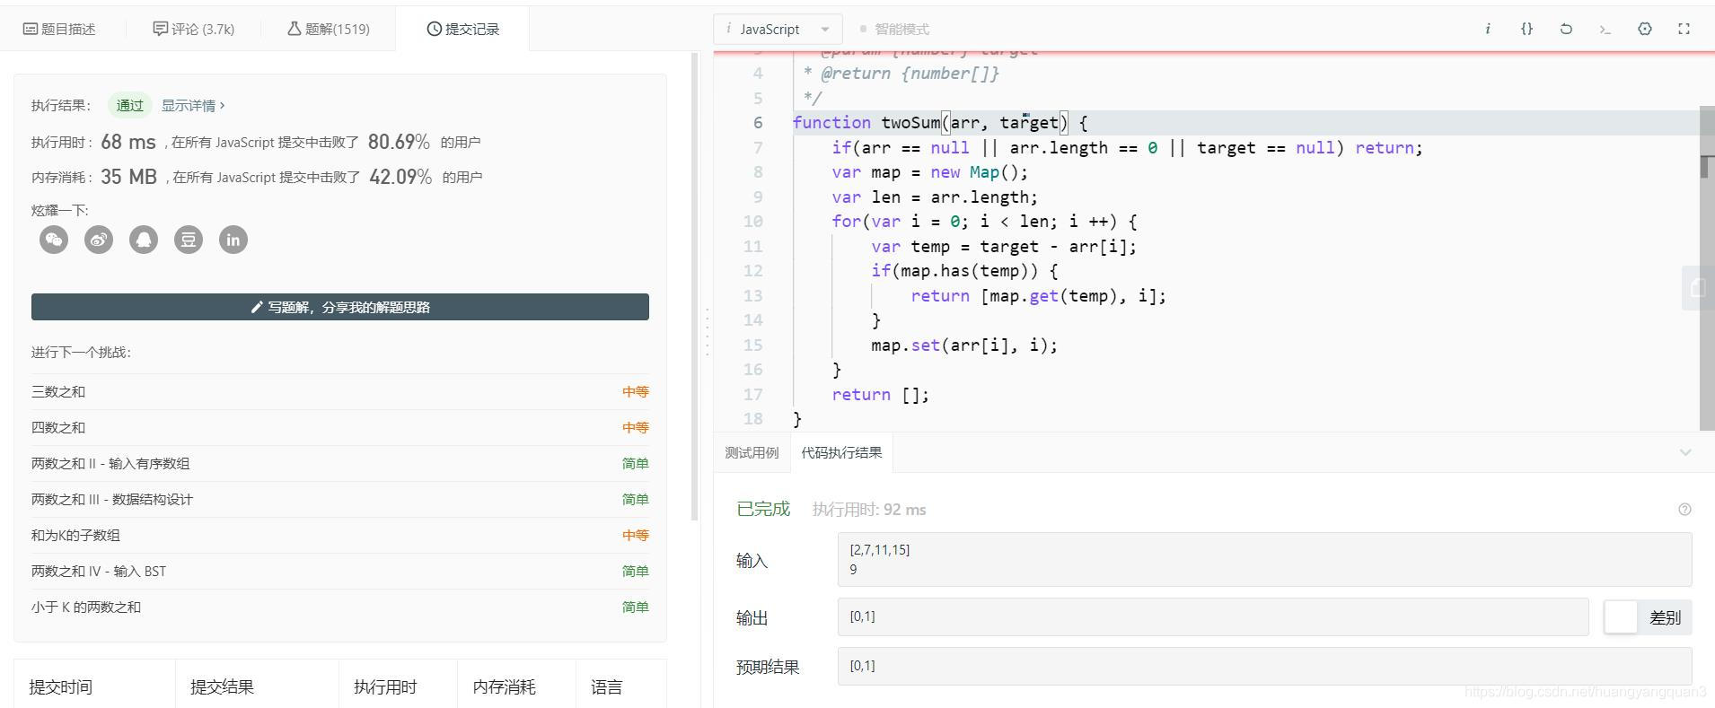This screenshot has height=708, width=1715.
Task: Collapse the console panel chevron
Action: click(x=1685, y=452)
